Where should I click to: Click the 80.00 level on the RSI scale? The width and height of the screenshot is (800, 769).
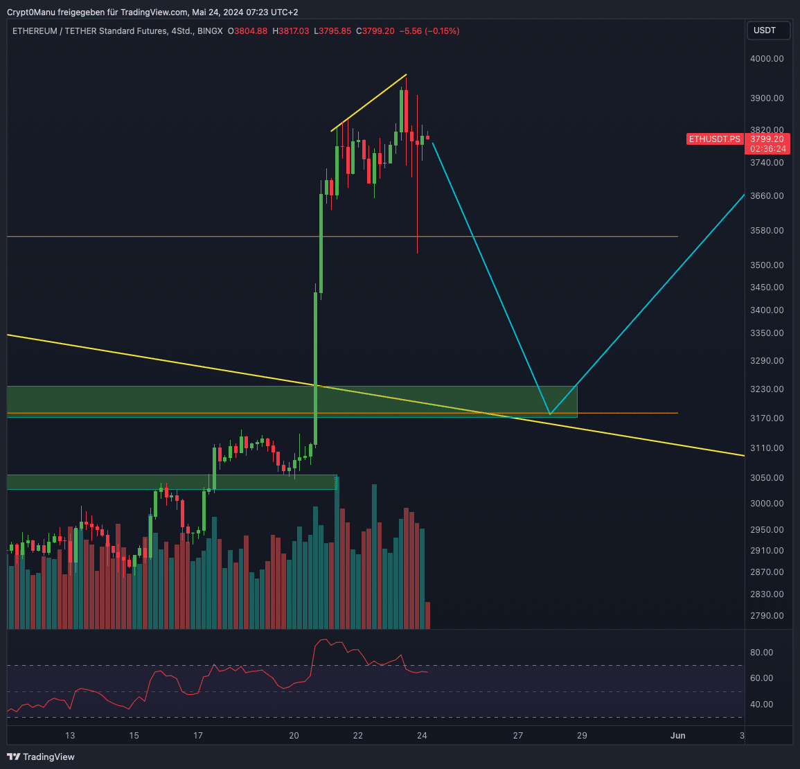pos(761,653)
